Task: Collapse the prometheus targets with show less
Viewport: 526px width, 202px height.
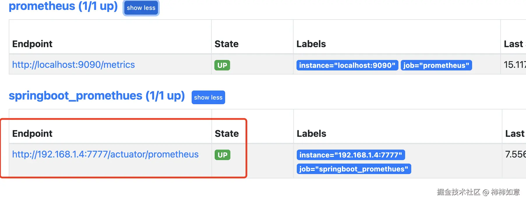Action: [141, 8]
